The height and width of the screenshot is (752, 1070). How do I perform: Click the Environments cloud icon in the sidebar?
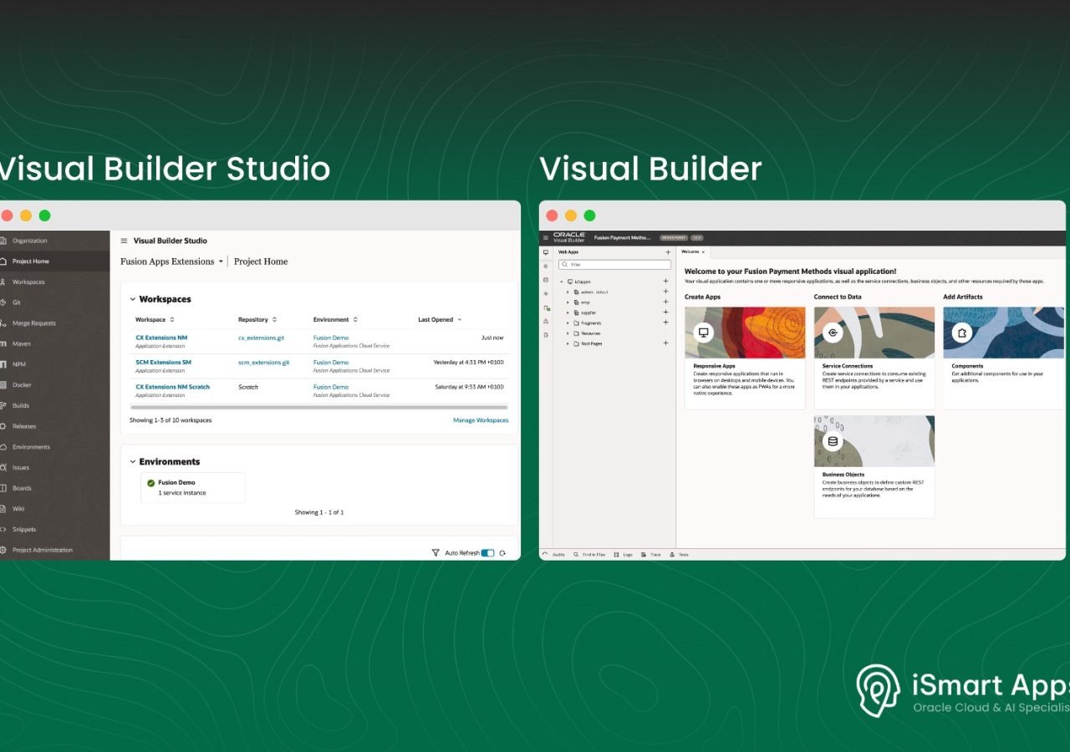pyautogui.click(x=3, y=447)
